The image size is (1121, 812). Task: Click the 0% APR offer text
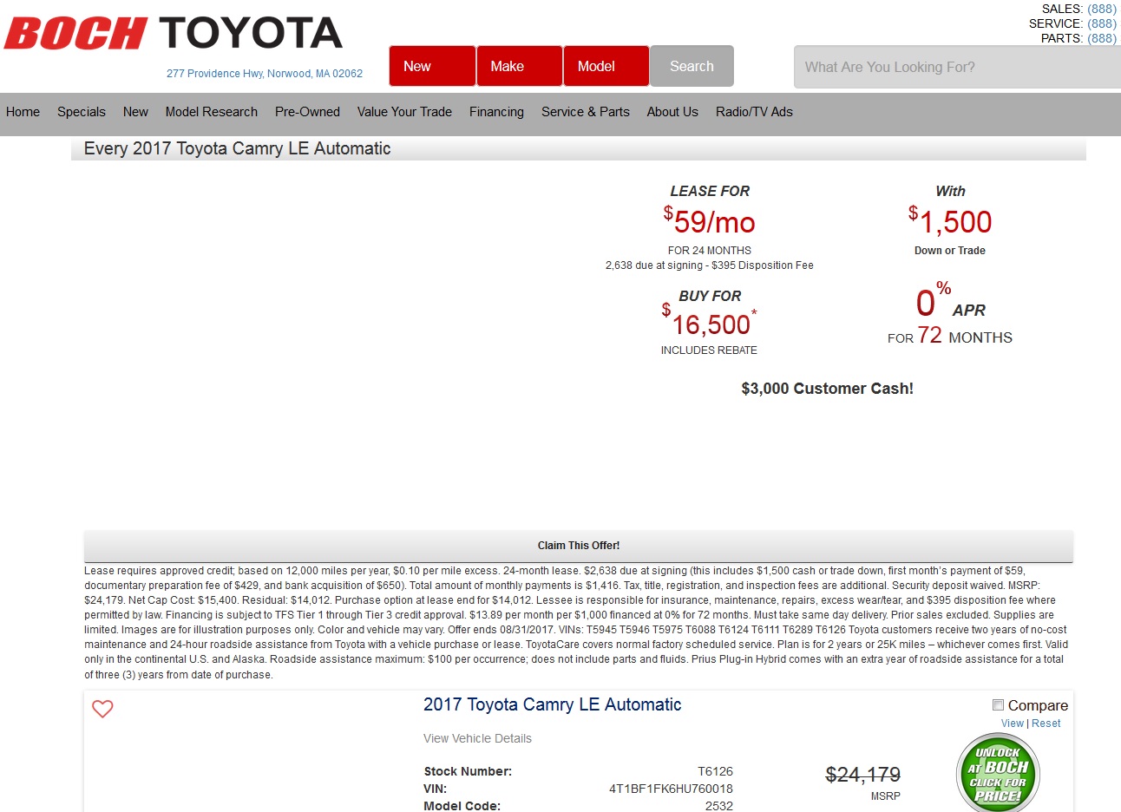coord(950,301)
